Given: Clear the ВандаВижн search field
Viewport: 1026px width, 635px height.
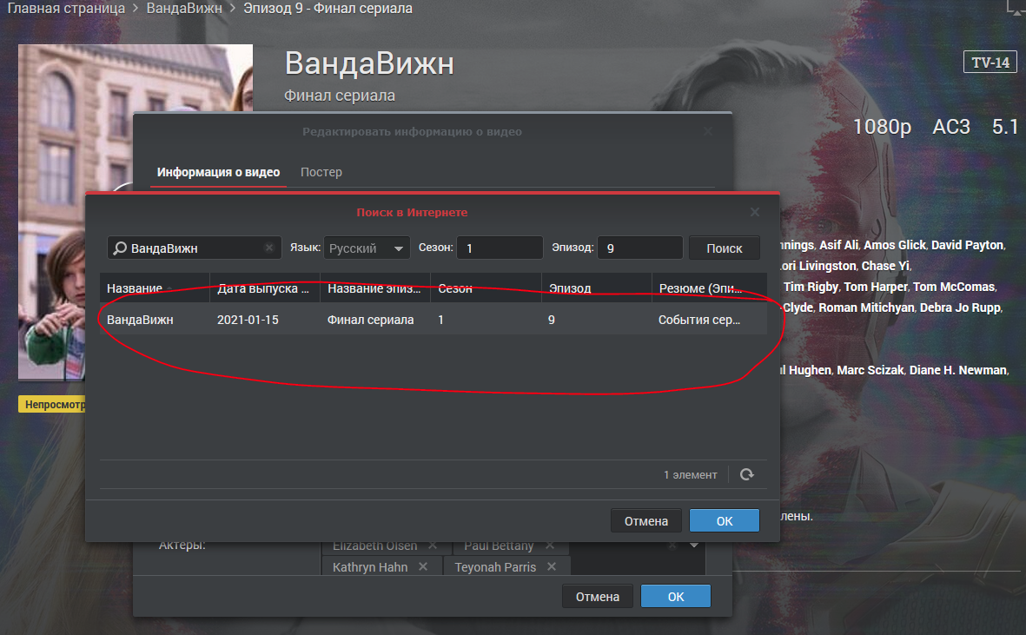Looking at the screenshot, I should coord(269,248).
